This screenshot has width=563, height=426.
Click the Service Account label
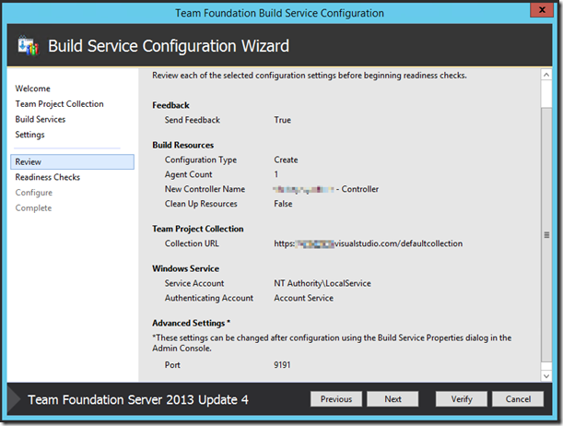click(x=194, y=283)
